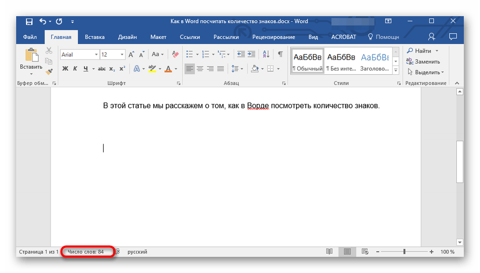Image resolution: width=480 pixels, height=273 pixels.
Task: Switch to the Рассылки tab
Action: 226,37
